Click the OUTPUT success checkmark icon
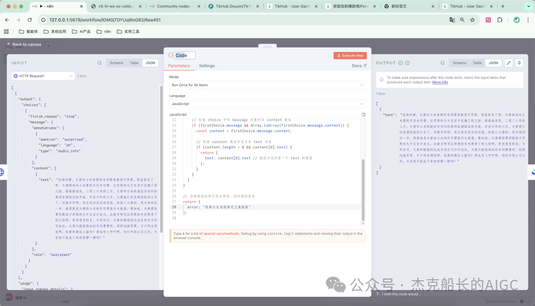This screenshot has height=306, width=535. click(x=401, y=63)
